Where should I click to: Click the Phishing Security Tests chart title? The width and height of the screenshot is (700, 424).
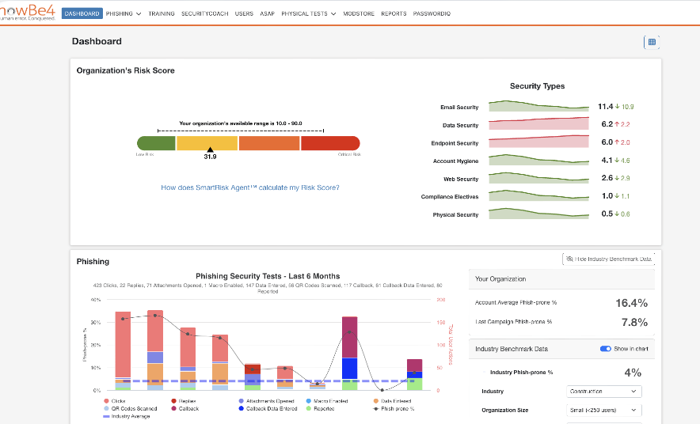pos(268,276)
